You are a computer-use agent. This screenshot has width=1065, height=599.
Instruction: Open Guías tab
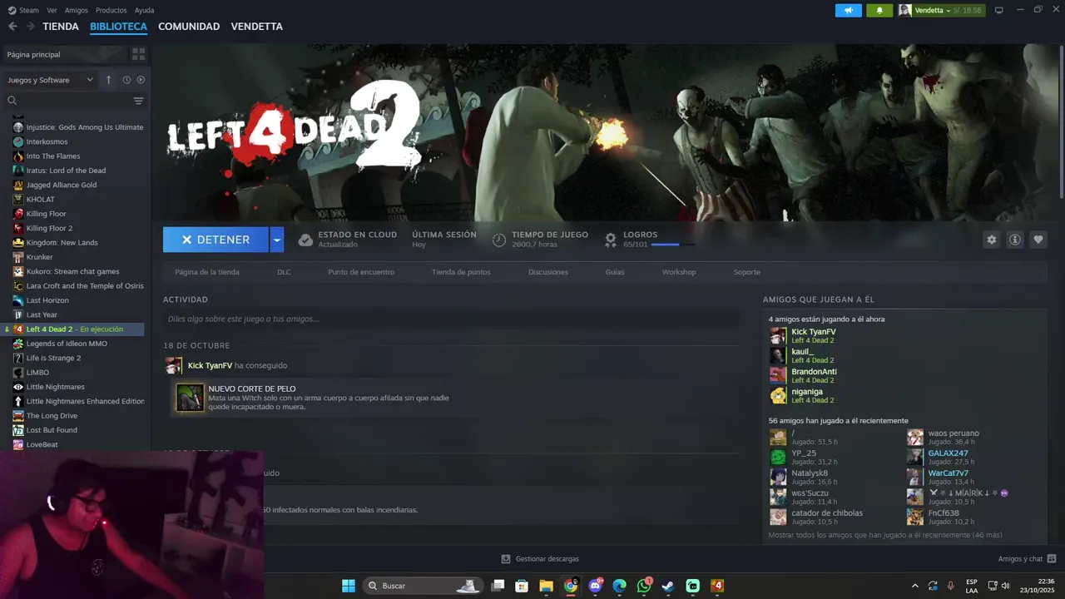[x=615, y=272]
